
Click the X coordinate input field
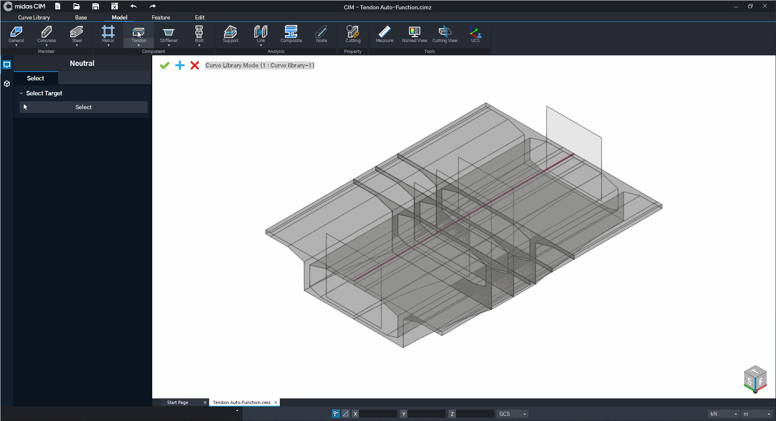coord(378,414)
